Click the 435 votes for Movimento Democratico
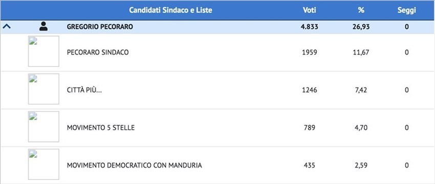435x184 pixels. (309, 166)
